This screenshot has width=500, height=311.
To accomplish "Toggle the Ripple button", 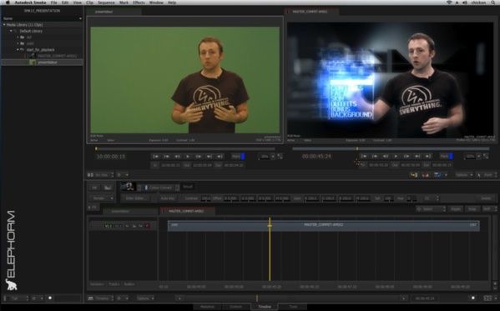I will click(456, 209).
